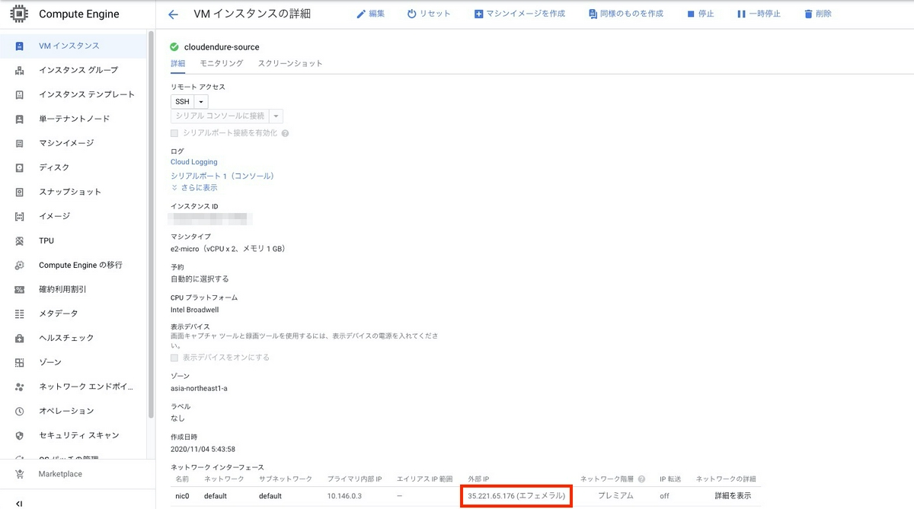
Task: Toggle シリアルポート接続を有効化 checkbox
Action: [x=174, y=133]
